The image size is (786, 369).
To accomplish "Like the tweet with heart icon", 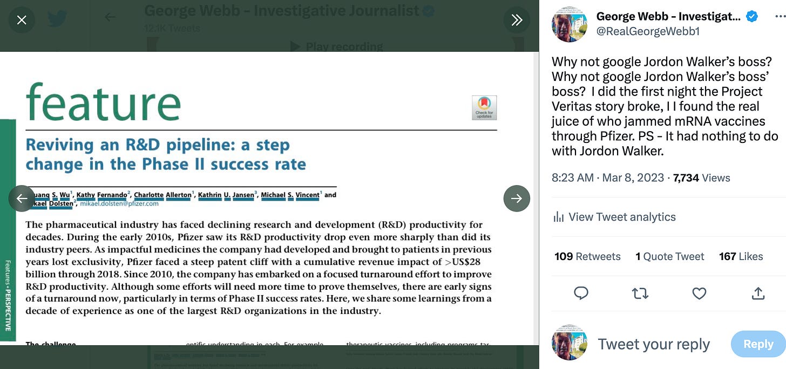I will point(699,293).
